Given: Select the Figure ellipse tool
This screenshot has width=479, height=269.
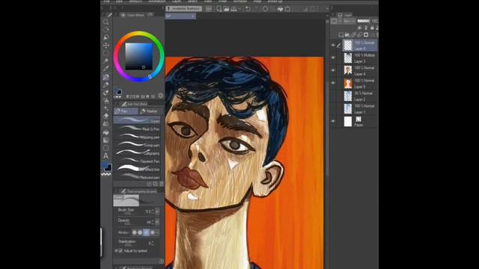Looking at the screenshot, I should tap(106, 148).
